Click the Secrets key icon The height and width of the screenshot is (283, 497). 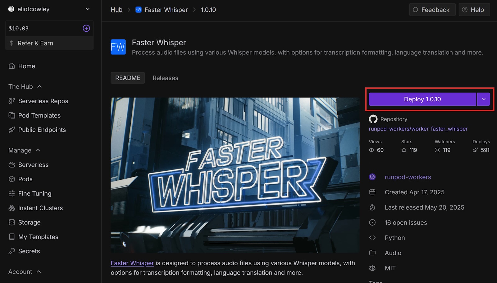tap(12, 251)
